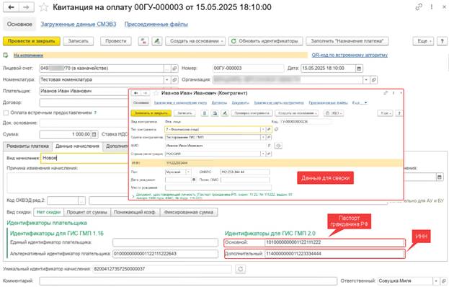449x287 pixels.
Task: Switch to the Данные начисления tab
Action: pyautogui.click(x=77, y=146)
